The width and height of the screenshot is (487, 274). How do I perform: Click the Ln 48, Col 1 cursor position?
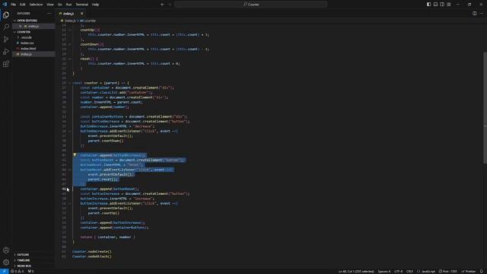356,271
